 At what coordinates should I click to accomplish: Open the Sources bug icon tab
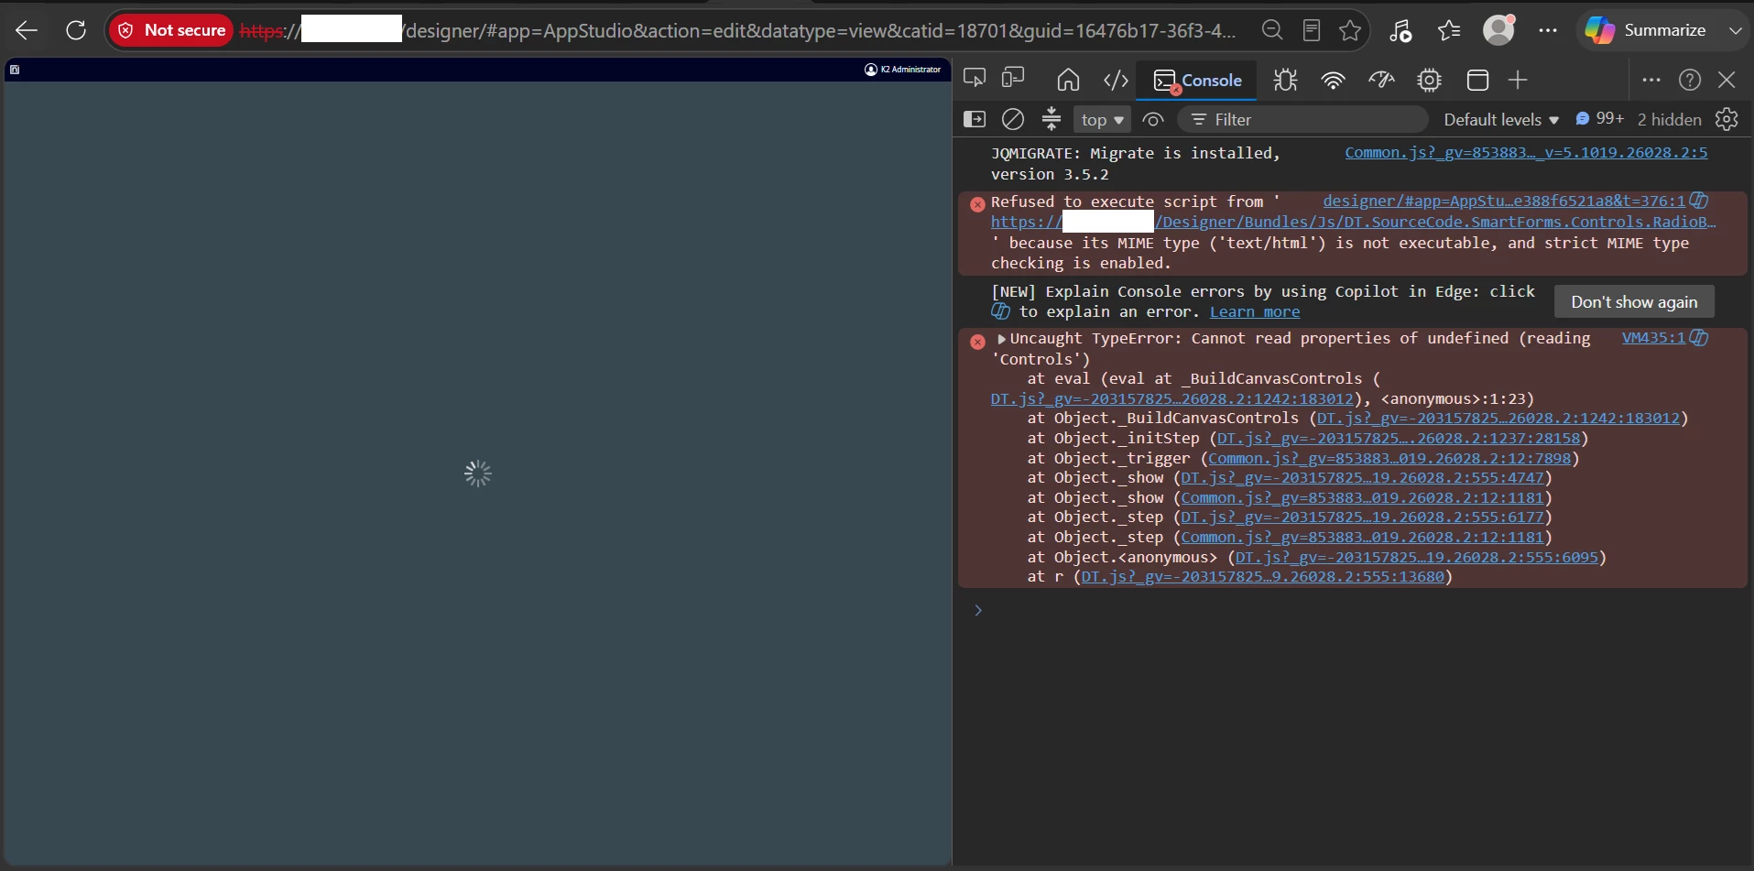point(1285,81)
